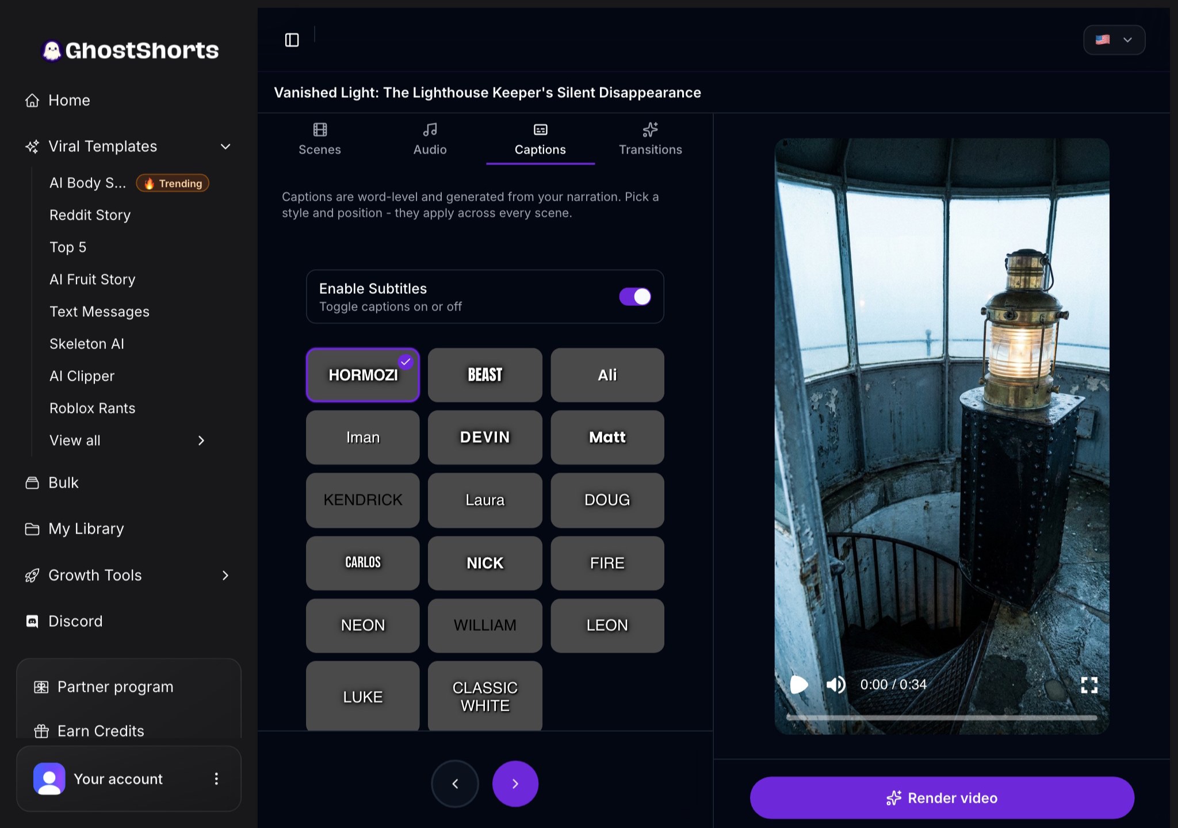Switch to the Scenes tab

tap(320, 140)
